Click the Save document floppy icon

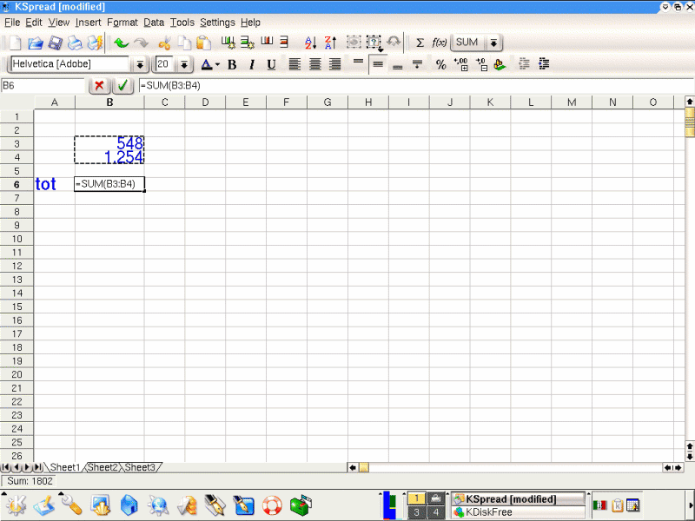[x=55, y=43]
